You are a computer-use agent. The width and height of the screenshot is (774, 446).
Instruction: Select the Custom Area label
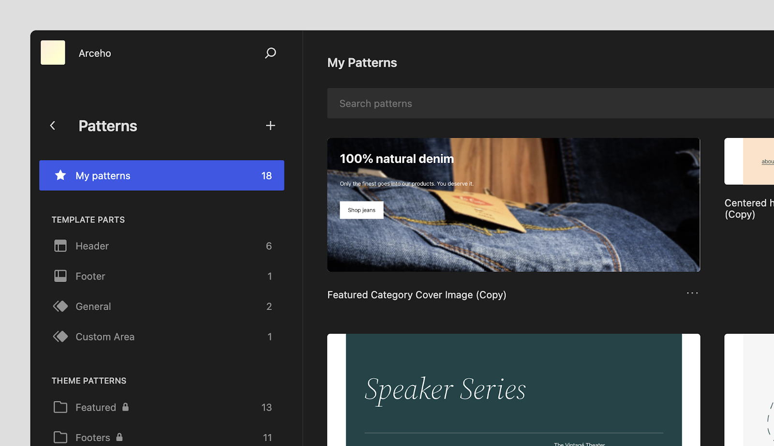click(x=105, y=337)
